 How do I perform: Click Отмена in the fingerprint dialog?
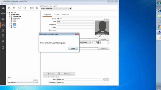click(73, 48)
